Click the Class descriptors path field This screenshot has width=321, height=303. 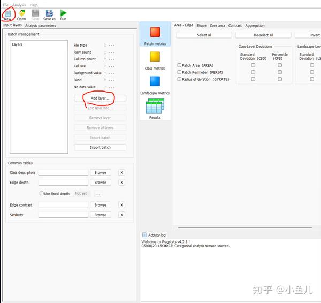(63, 172)
